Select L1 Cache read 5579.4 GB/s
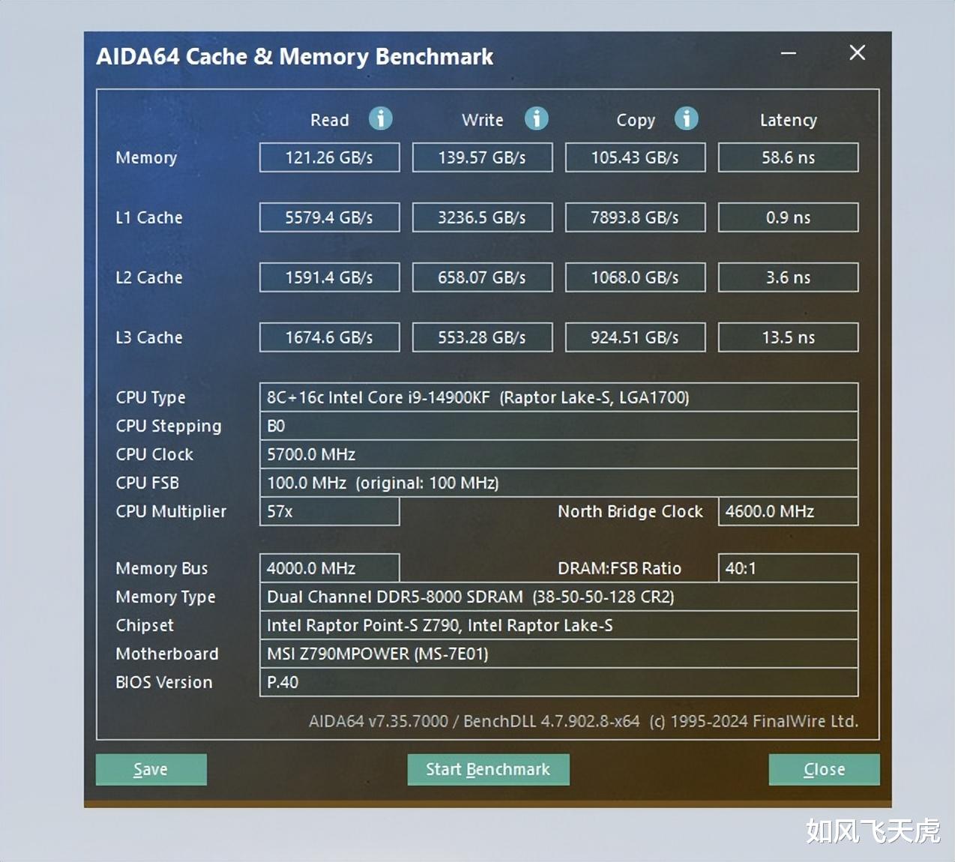The image size is (955, 862). [x=329, y=217]
